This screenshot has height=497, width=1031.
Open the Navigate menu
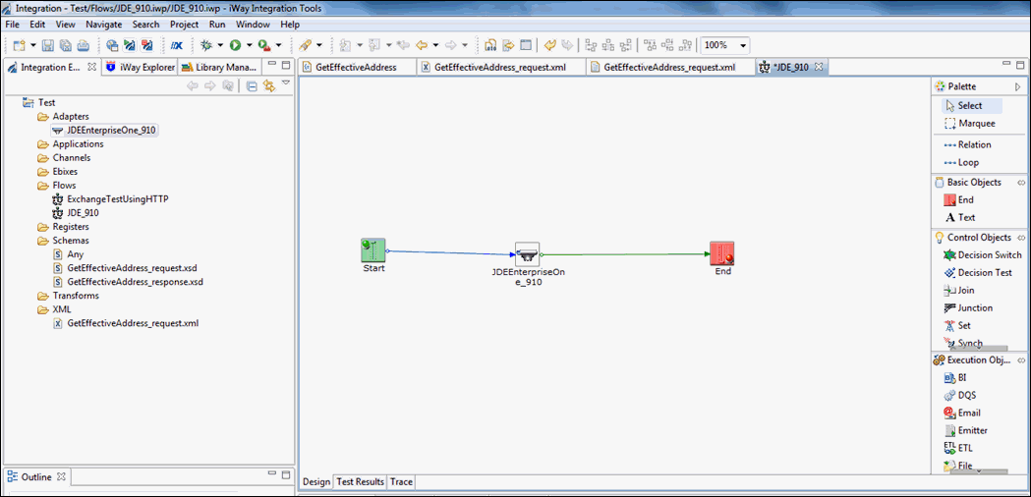tap(104, 25)
